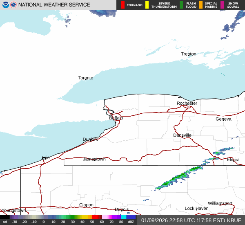This screenshot has height=225, width=245.
Task: Click the Rochester label on map
Action: pyautogui.click(x=187, y=103)
